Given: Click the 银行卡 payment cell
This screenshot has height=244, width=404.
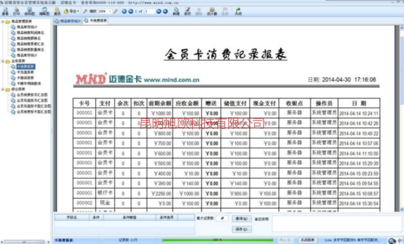Looking at the screenshot, I should (x=105, y=193).
